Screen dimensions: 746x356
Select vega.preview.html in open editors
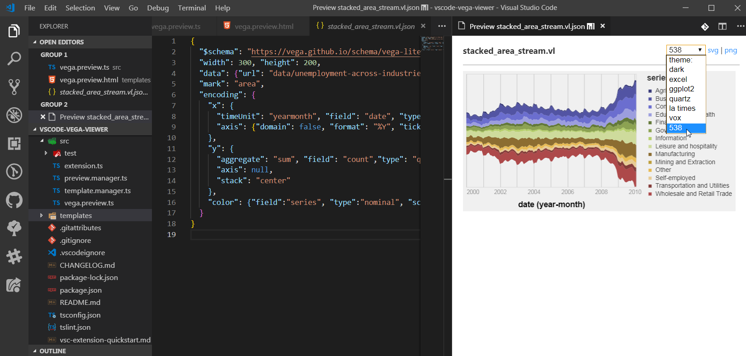[90, 80]
